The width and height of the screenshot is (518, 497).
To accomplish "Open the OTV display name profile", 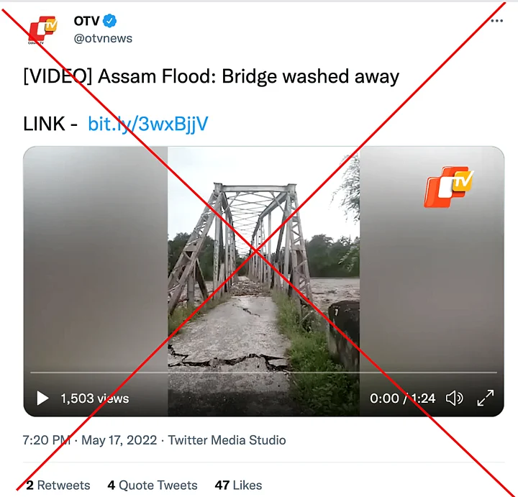I will point(86,21).
